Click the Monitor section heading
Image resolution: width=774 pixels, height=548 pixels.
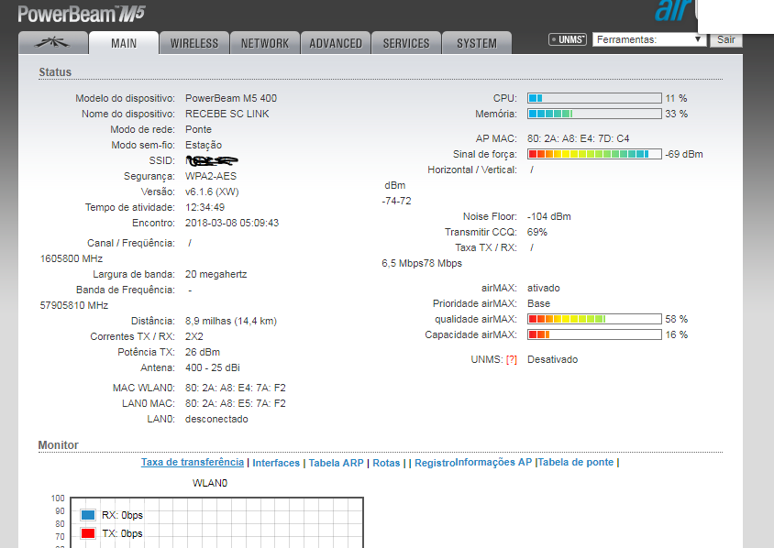[59, 445]
